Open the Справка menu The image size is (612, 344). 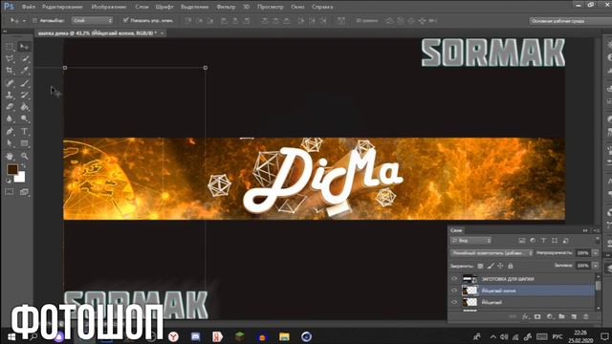click(322, 7)
